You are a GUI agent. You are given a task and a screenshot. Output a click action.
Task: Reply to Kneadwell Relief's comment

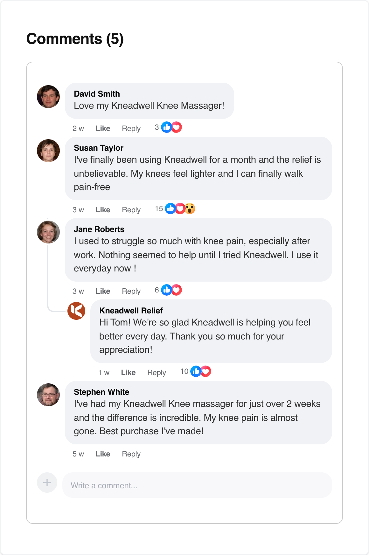point(157,373)
